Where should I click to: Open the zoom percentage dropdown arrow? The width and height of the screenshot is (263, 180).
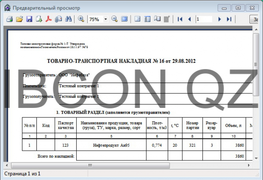tap(106, 19)
